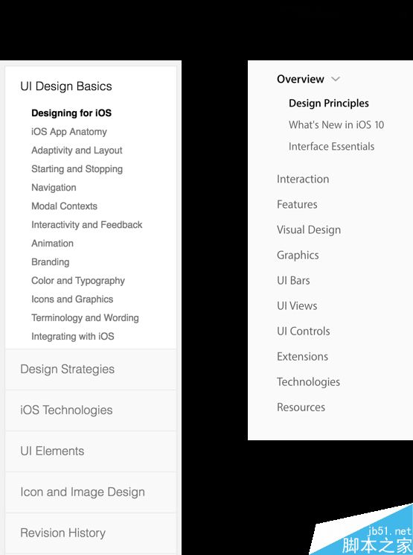Choose the Visual Design menu item
Viewport: 413px width, 555px height.
point(309,230)
